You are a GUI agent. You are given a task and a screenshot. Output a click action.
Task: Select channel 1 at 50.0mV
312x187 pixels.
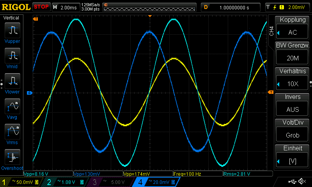pos(21,182)
